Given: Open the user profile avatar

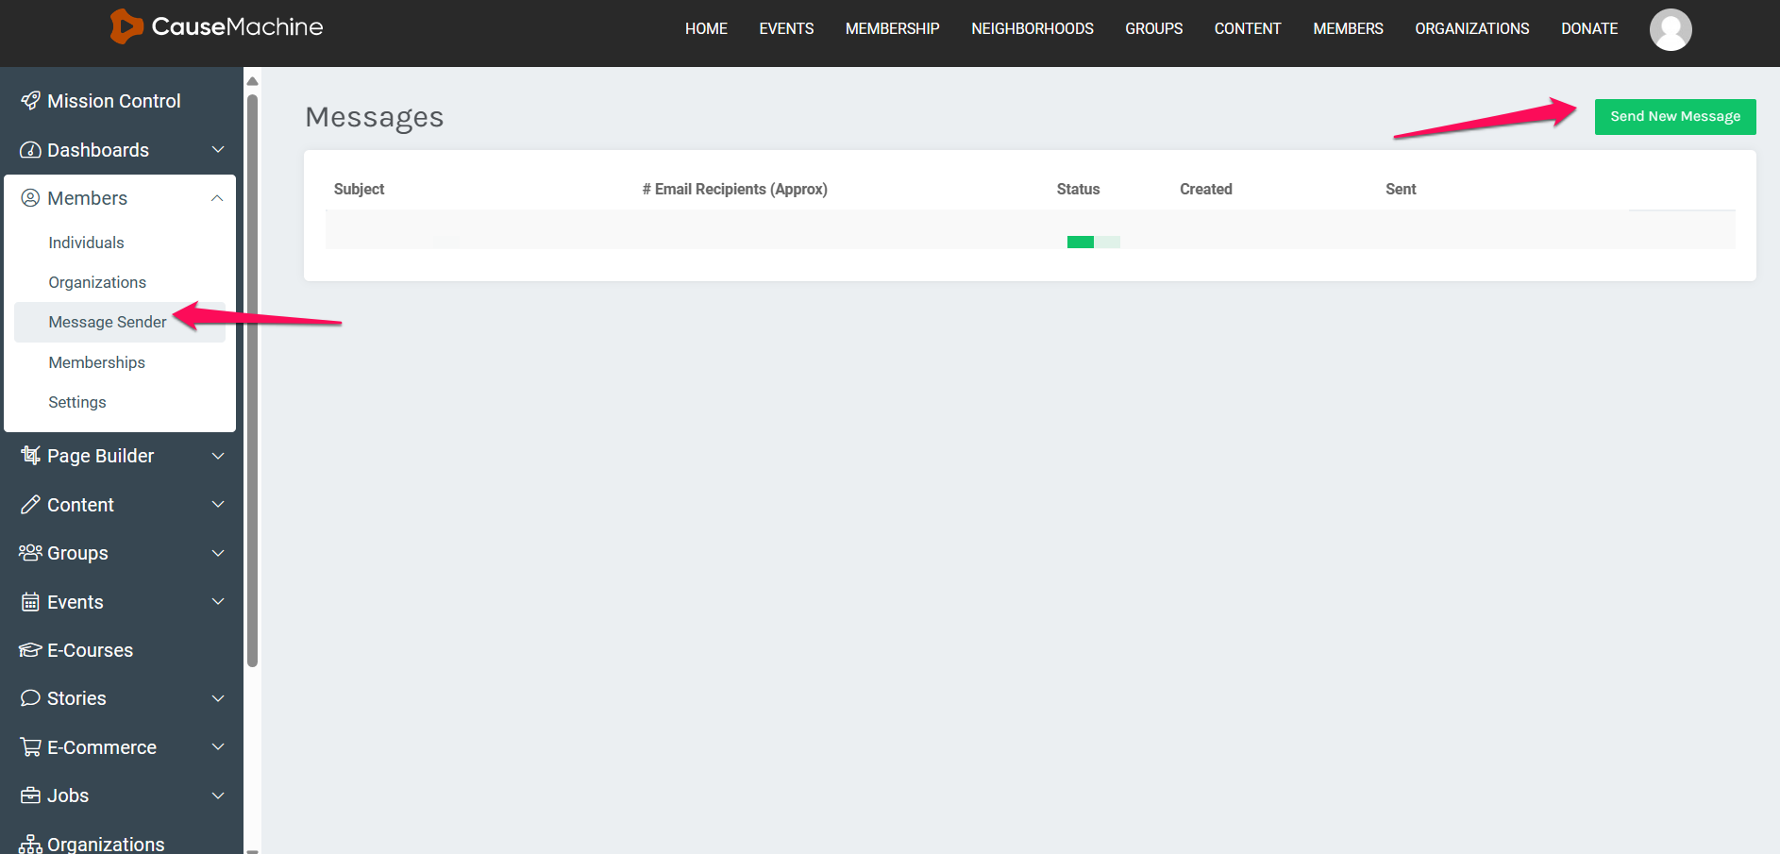Looking at the screenshot, I should point(1671,29).
